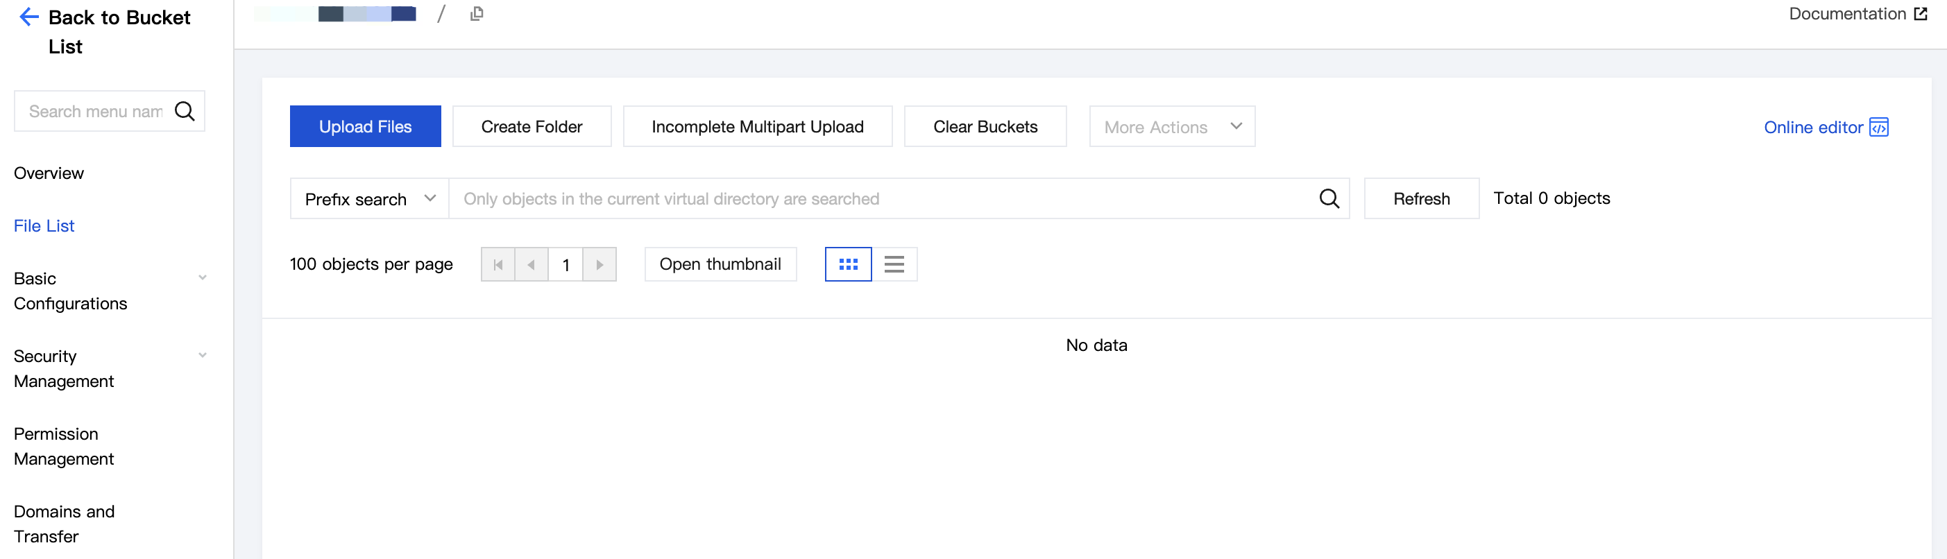Switch to grid view
The height and width of the screenshot is (559, 1947).
pos(848,264)
